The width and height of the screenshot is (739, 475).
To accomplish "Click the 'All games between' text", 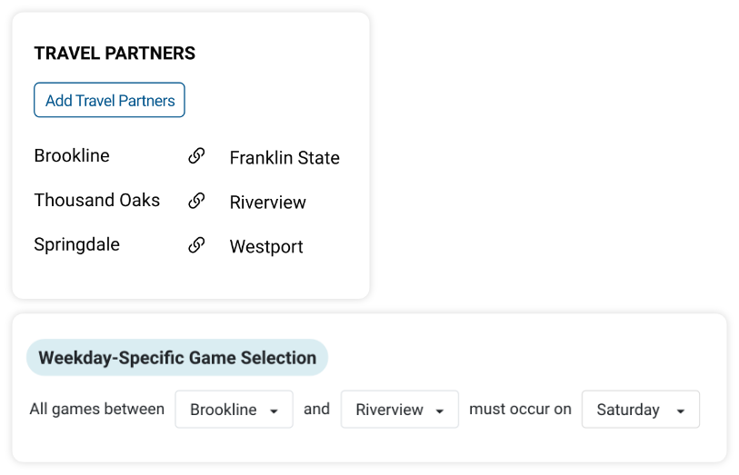I will click(x=97, y=409).
